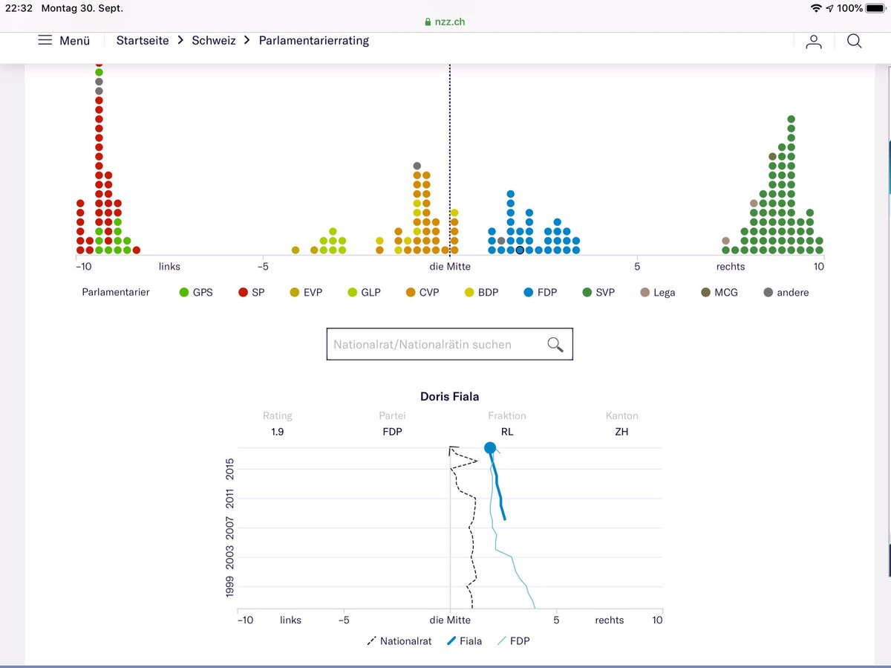Click the highlighted black-outlined FDP dot
This screenshot has width=891, height=668.
[x=520, y=250]
